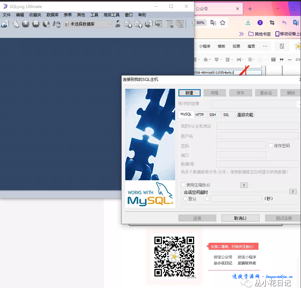Click the new connection icon in SQLyog toolbar
The width and height of the screenshot is (301, 288).
click(5, 24)
